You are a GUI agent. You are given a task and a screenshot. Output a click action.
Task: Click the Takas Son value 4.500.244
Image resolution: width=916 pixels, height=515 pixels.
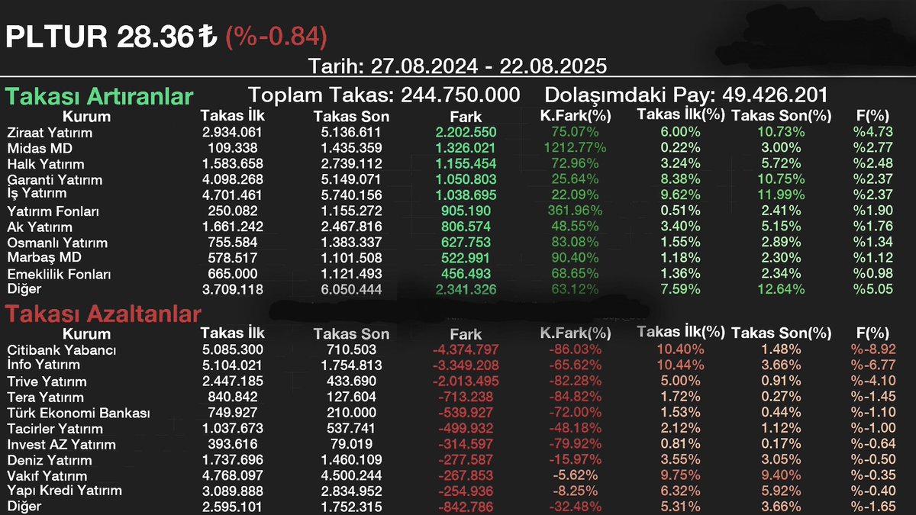pyautogui.click(x=351, y=475)
